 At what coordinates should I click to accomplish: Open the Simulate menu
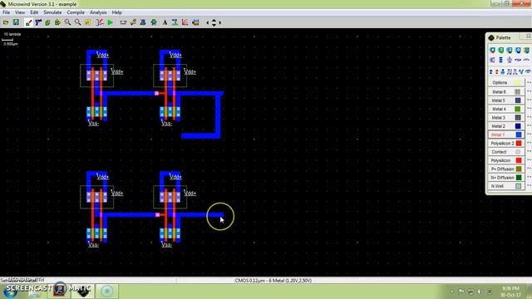52,12
